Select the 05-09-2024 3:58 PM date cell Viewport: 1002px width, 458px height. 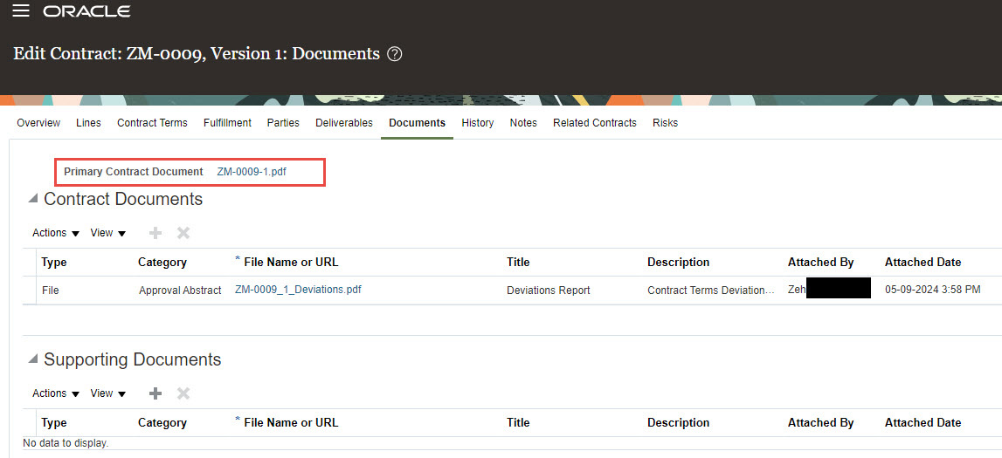[932, 291]
